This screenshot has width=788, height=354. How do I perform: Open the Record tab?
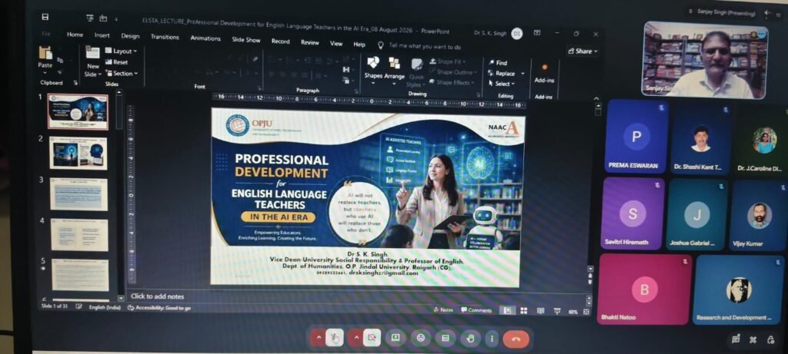280,41
